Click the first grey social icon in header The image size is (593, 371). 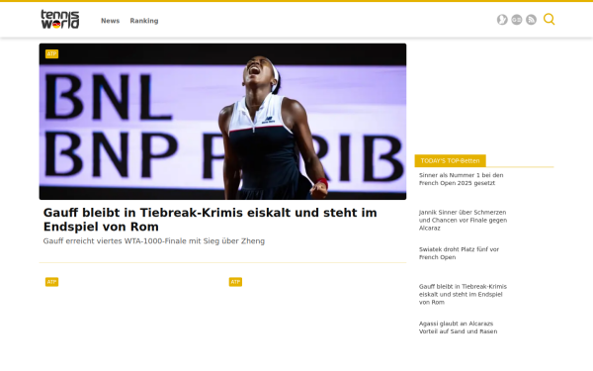[x=502, y=20]
